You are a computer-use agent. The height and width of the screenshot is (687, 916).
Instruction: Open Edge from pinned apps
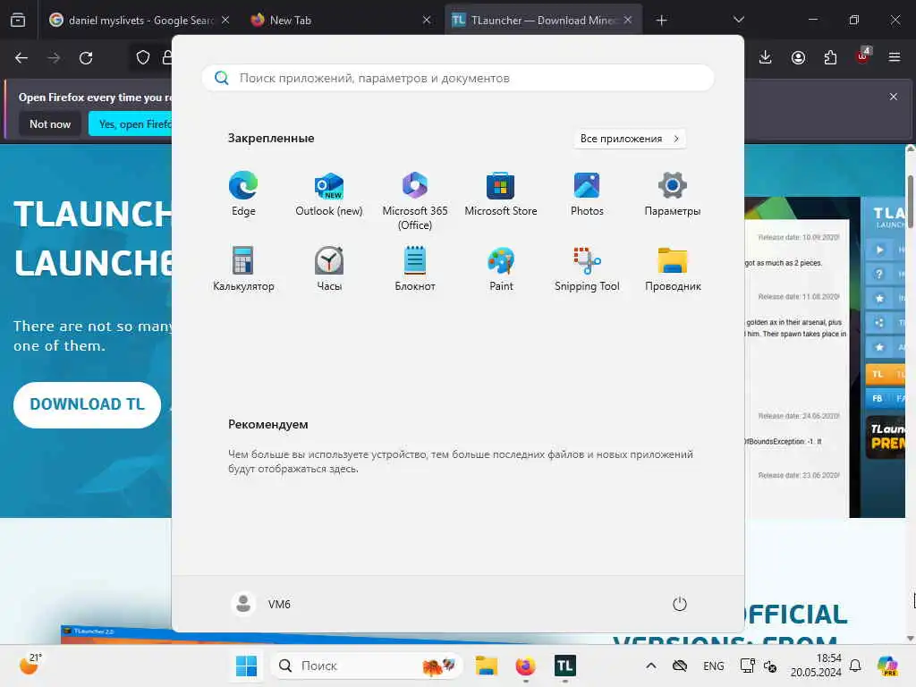[x=243, y=194]
